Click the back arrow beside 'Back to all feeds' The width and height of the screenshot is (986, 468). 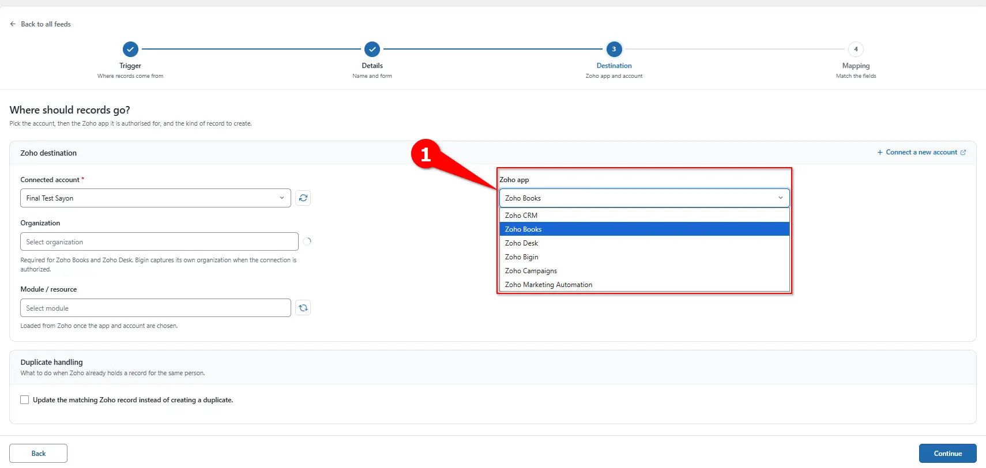tap(13, 24)
